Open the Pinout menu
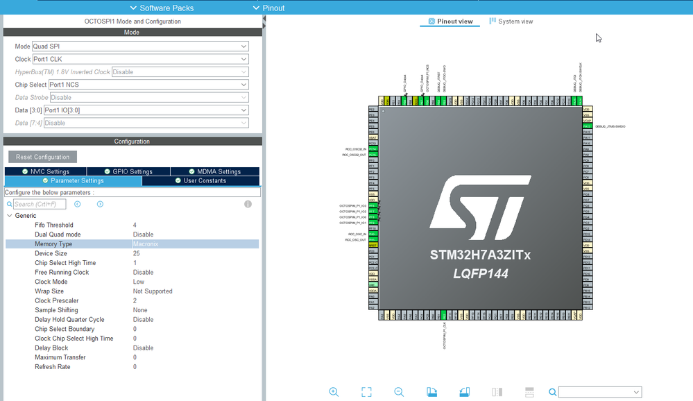Viewport: 693px width, 401px height. pyautogui.click(x=268, y=8)
